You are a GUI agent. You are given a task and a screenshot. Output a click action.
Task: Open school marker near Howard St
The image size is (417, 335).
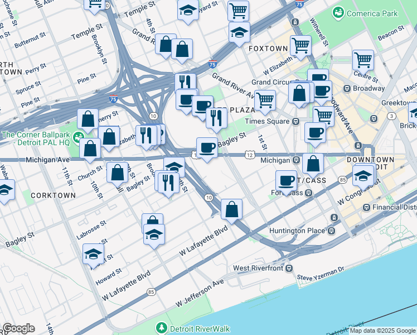[93, 254]
